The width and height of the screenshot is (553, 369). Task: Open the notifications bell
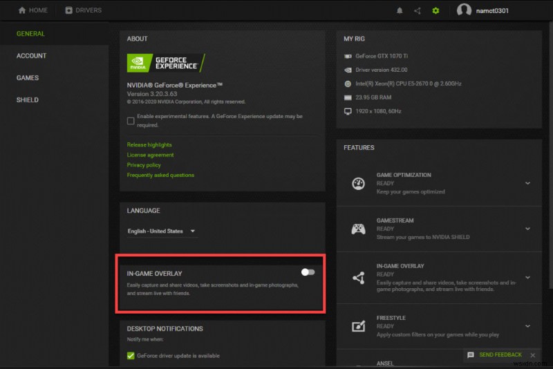(400, 10)
